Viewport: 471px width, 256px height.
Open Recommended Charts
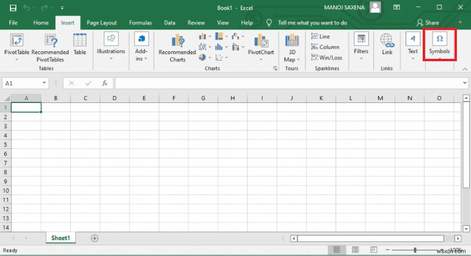coord(177,48)
